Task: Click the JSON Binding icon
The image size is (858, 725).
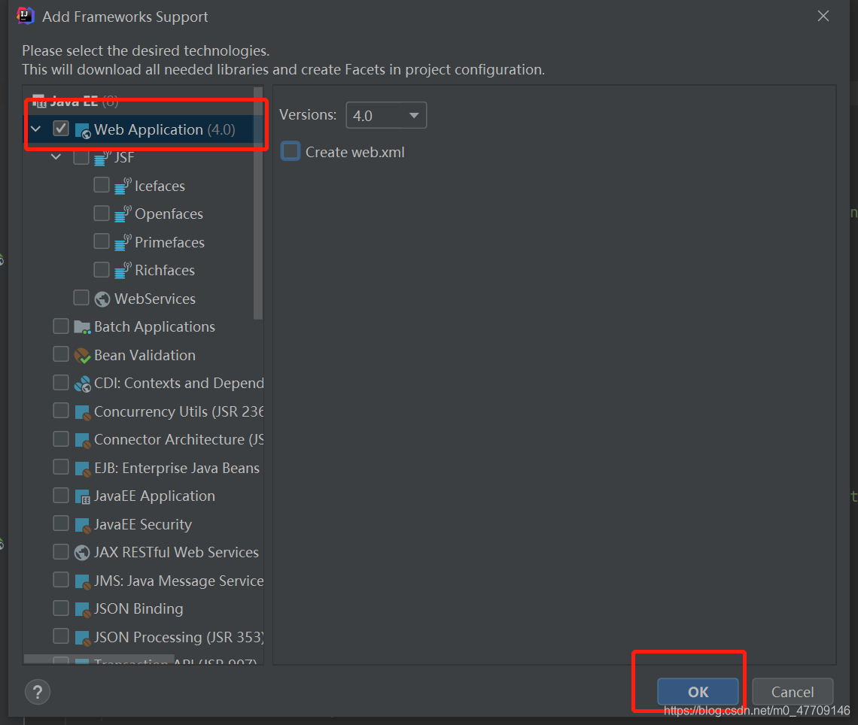Action: tap(82, 609)
